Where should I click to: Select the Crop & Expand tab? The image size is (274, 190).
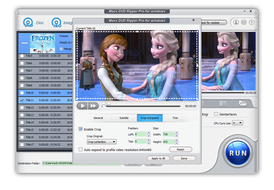[x=150, y=118]
